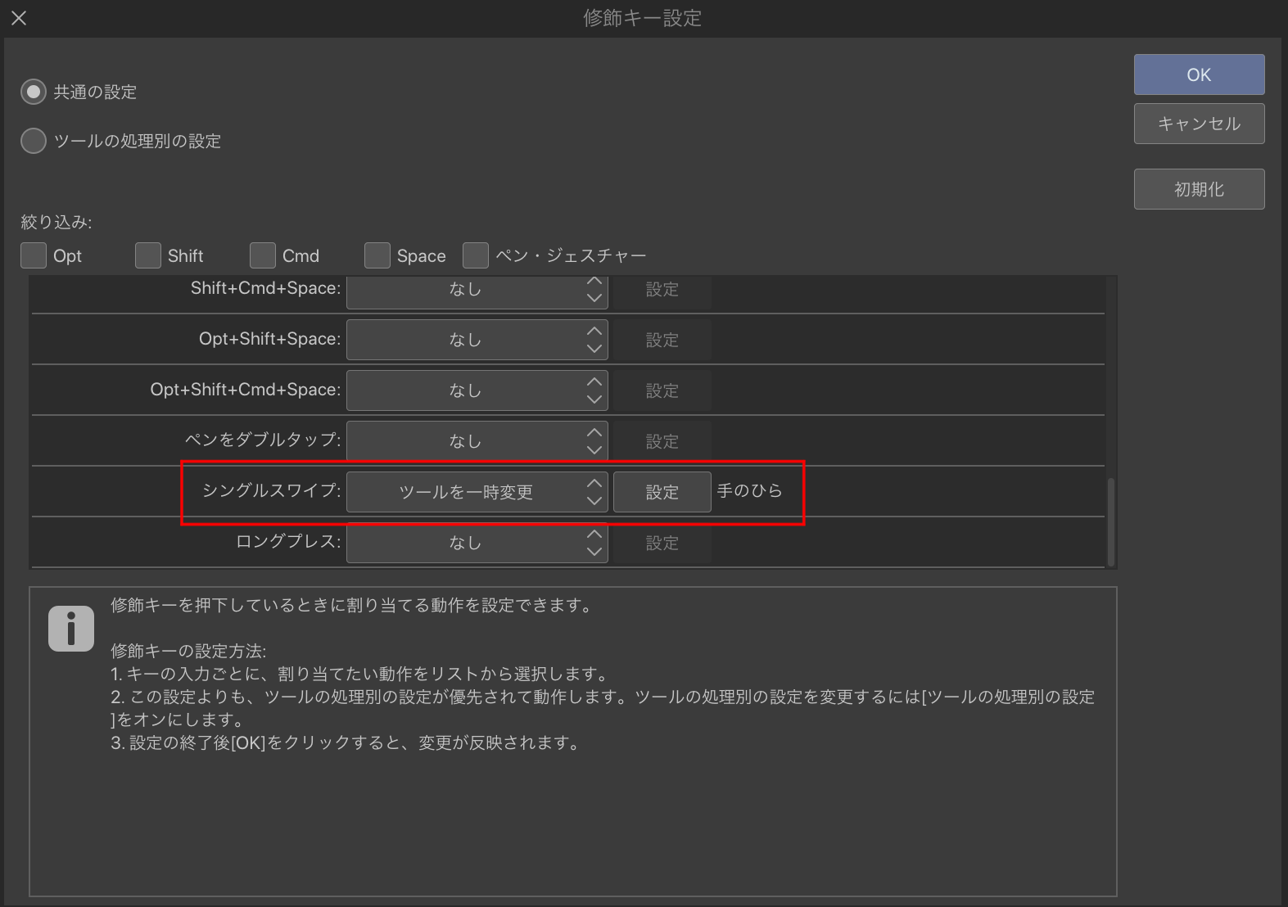The width and height of the screenshot is (1288, 907).
Task: Click 設定 button in the Opt+Shift+Space row
Action: point(662,340)
